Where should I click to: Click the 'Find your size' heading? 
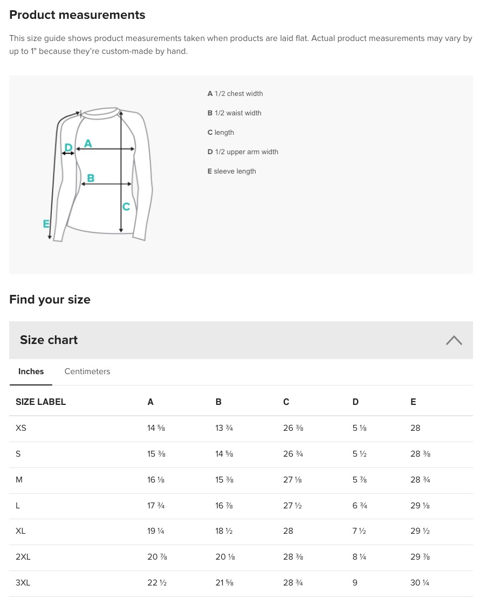coord(50,300)
